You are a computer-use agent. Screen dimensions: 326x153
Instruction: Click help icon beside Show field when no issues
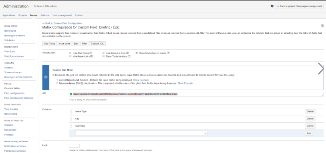pos(168,53)
